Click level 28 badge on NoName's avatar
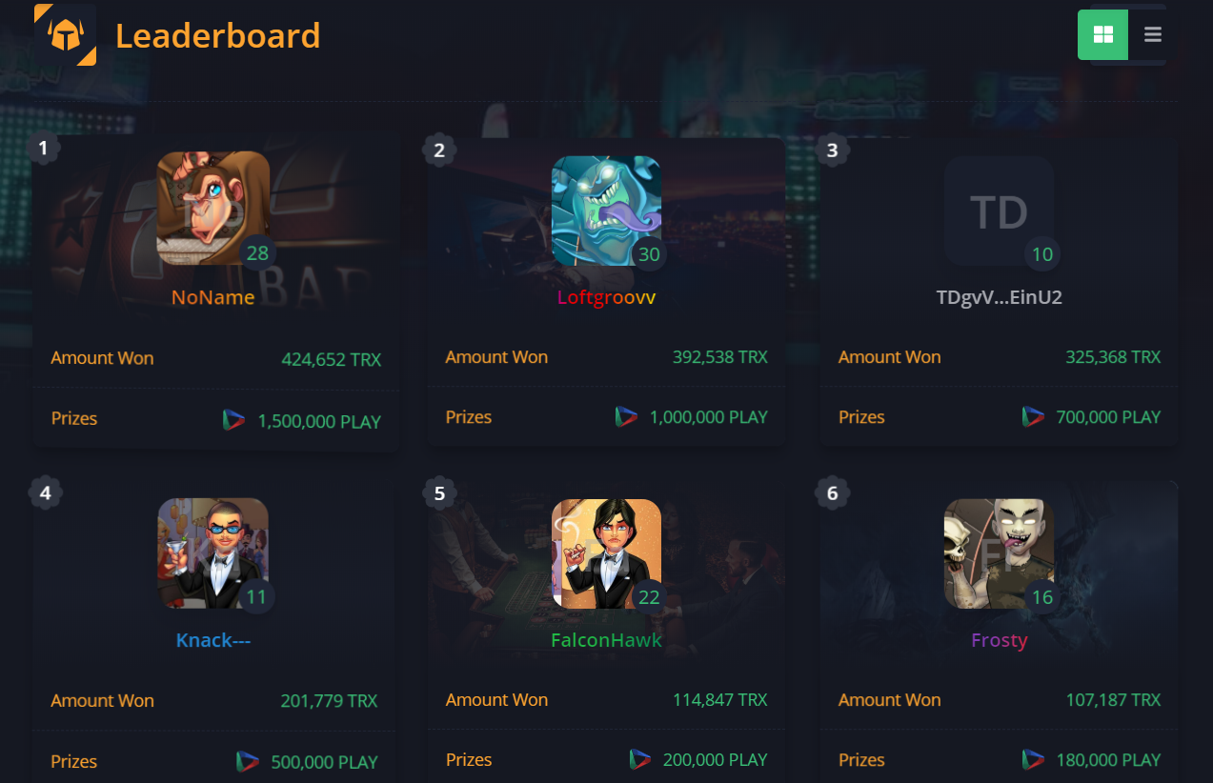 click(257, 253)
